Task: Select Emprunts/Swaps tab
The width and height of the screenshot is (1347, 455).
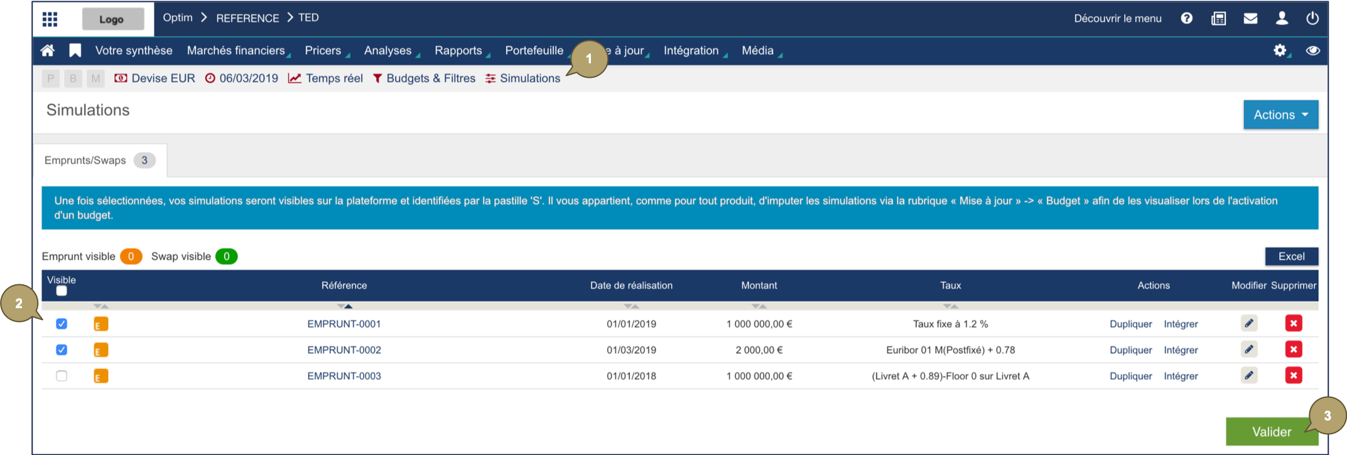Action: 100,160
